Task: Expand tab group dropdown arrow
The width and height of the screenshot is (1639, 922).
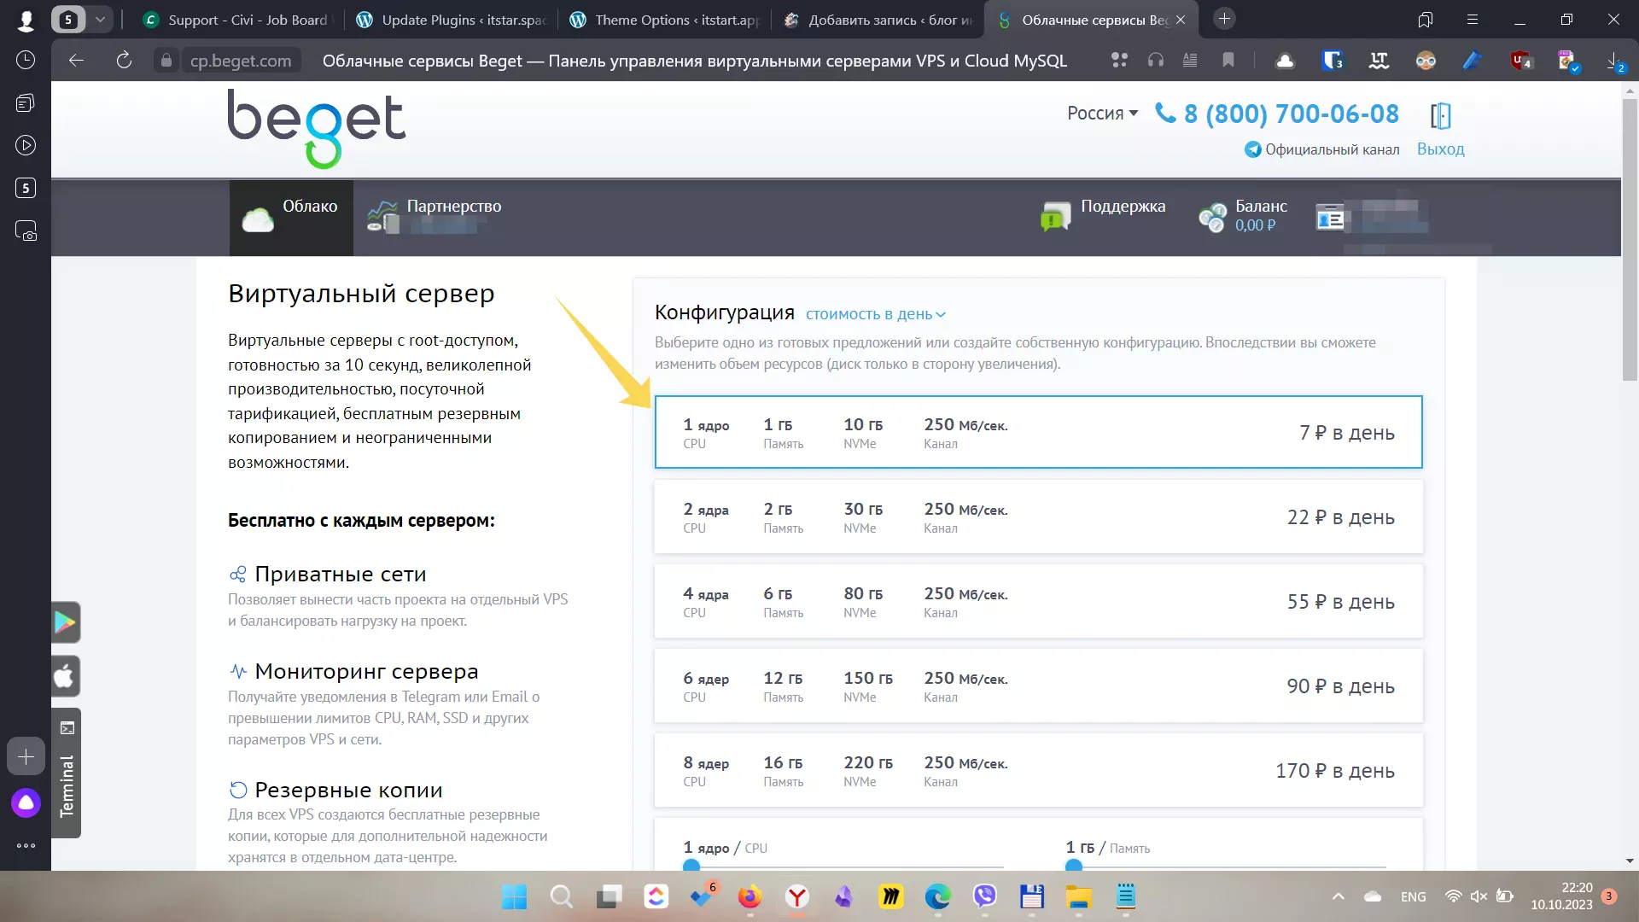Action: 100,19
